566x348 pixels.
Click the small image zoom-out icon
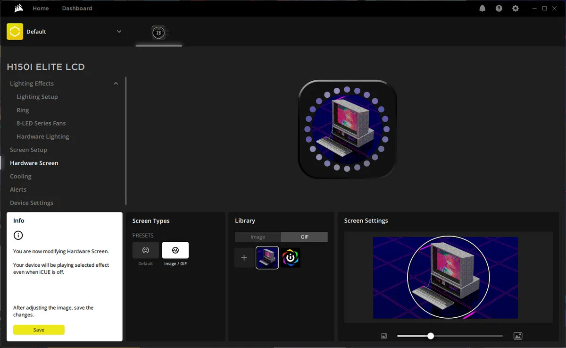coord(384,336)
